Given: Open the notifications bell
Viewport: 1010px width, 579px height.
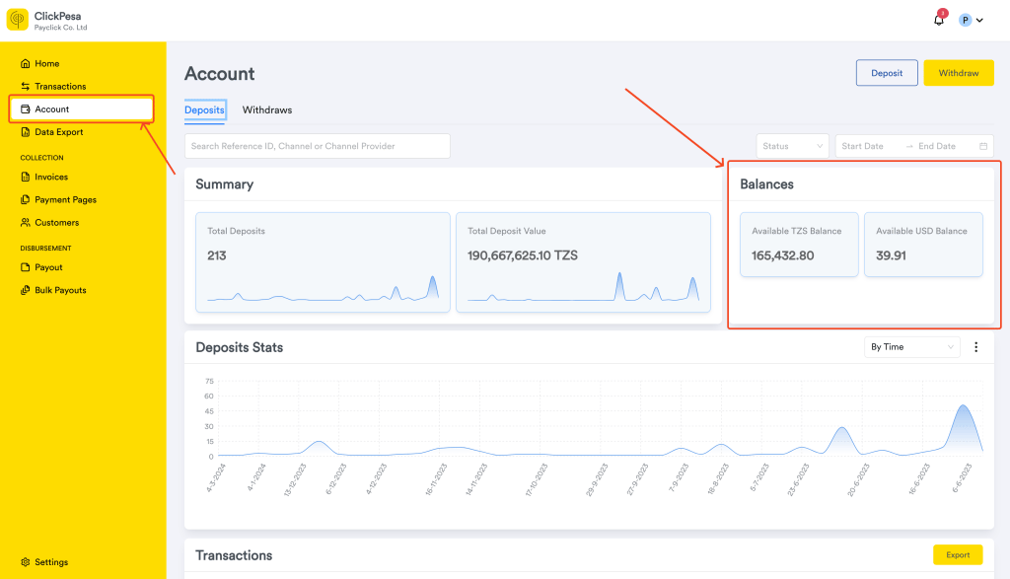Looking at the screenshot, I should point(939,20).
